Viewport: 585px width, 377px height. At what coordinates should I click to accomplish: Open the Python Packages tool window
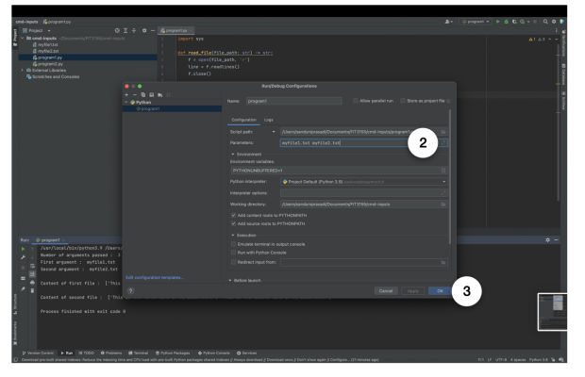point(173,353)
